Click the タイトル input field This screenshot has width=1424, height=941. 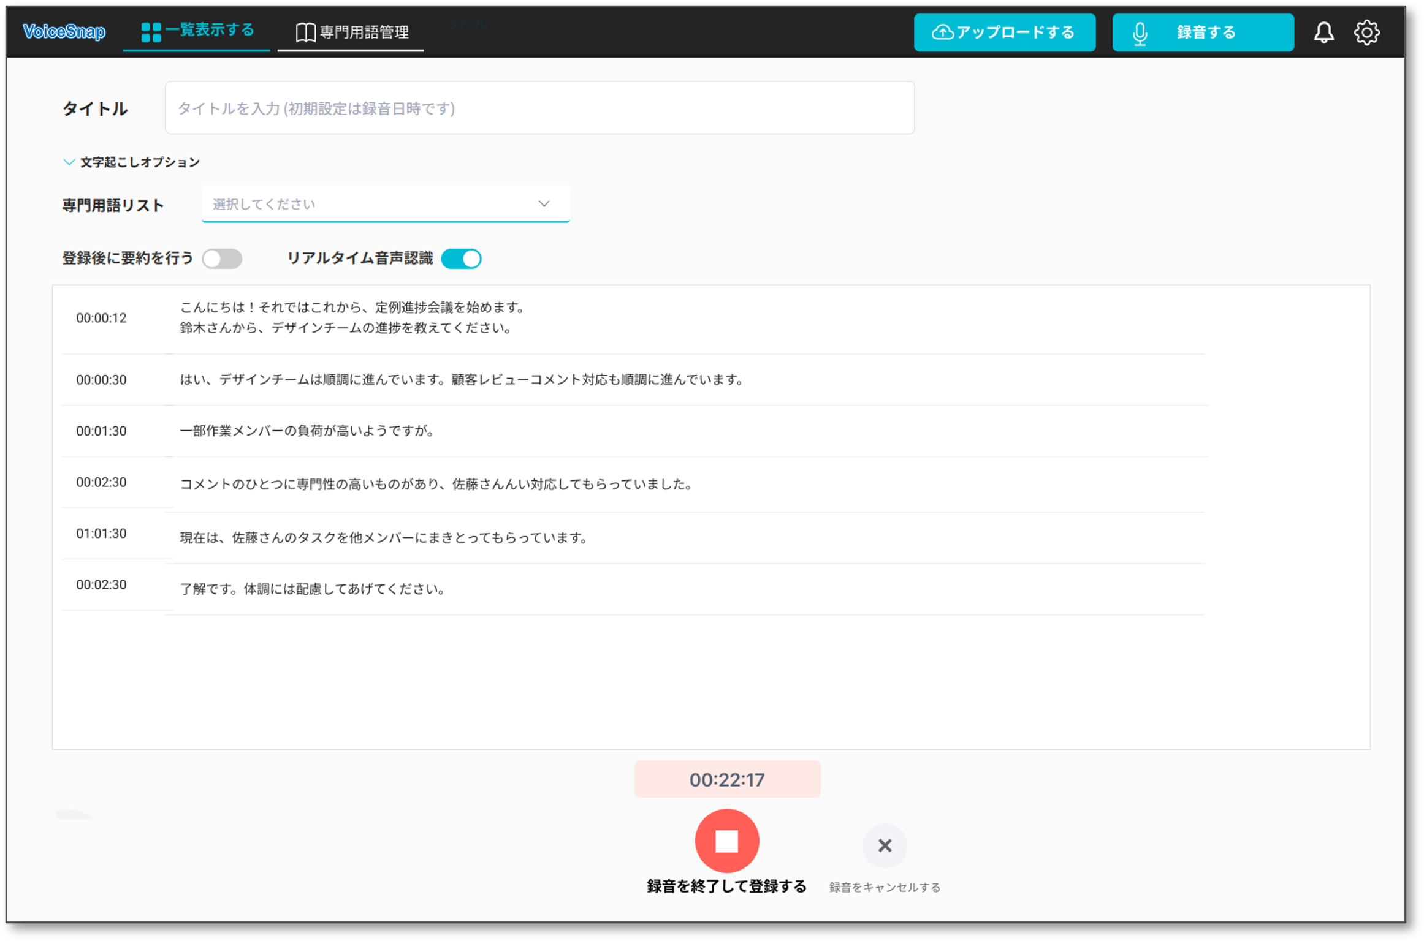coord(539,108)
